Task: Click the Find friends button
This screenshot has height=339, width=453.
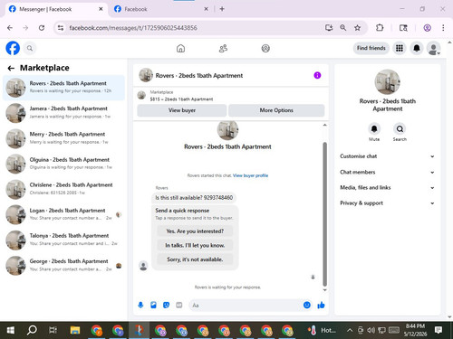Action: tap(371, 48)
